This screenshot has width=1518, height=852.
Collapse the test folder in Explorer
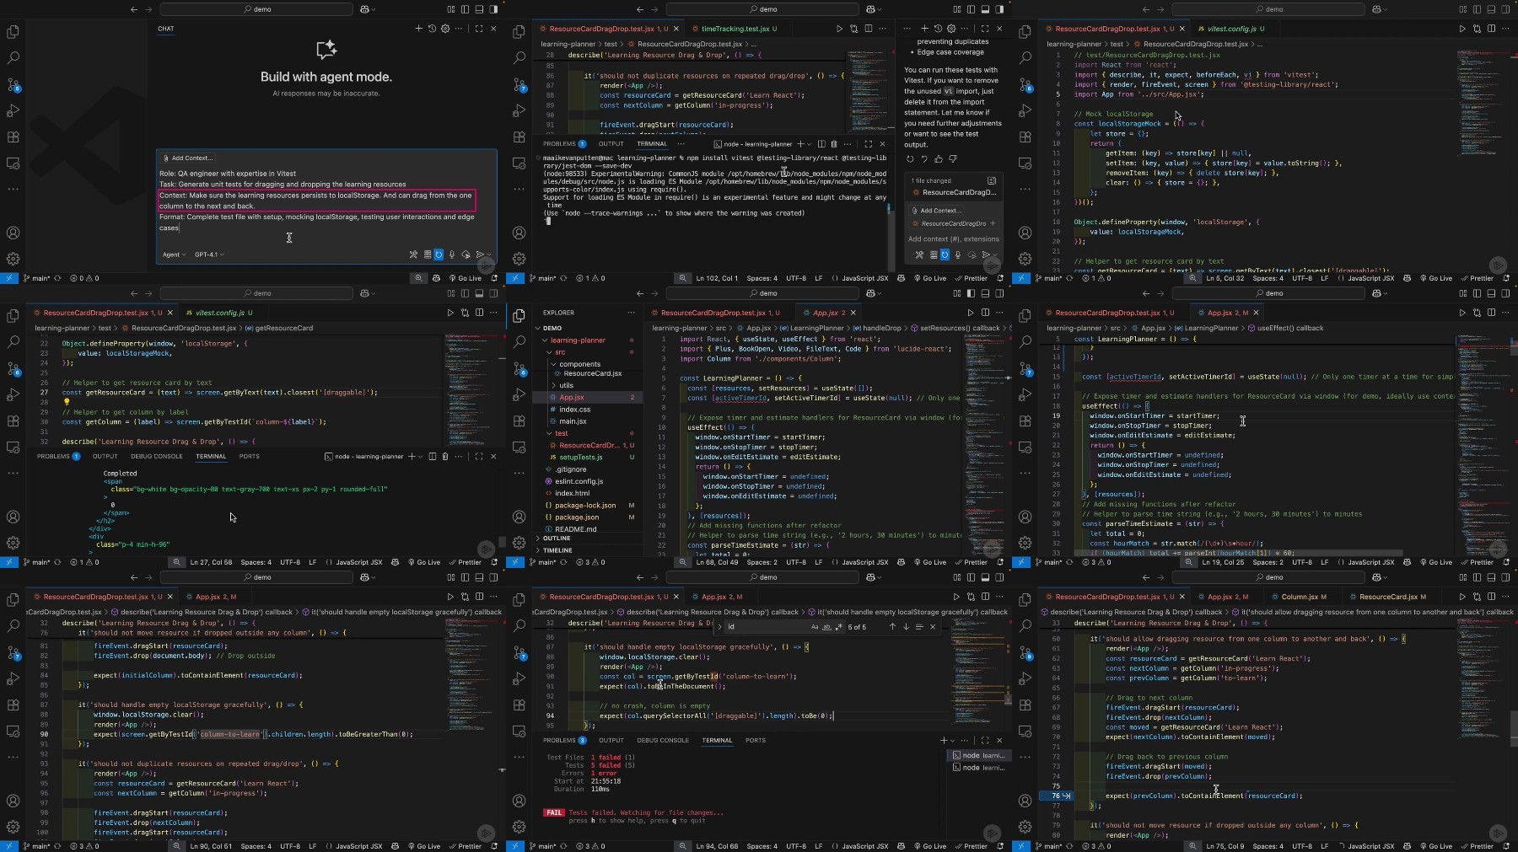pyautogui.click(x=562, y=433)
